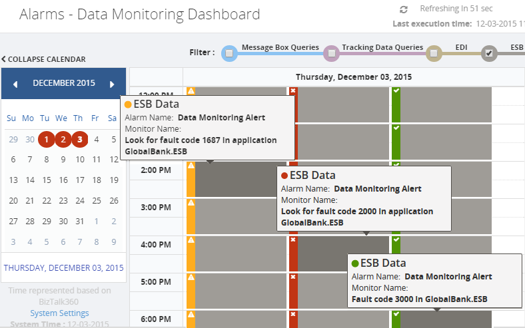Click warning icon in the 4:00 PM row
The height and width of the screenshot is (328, 525).
[191, 240]
